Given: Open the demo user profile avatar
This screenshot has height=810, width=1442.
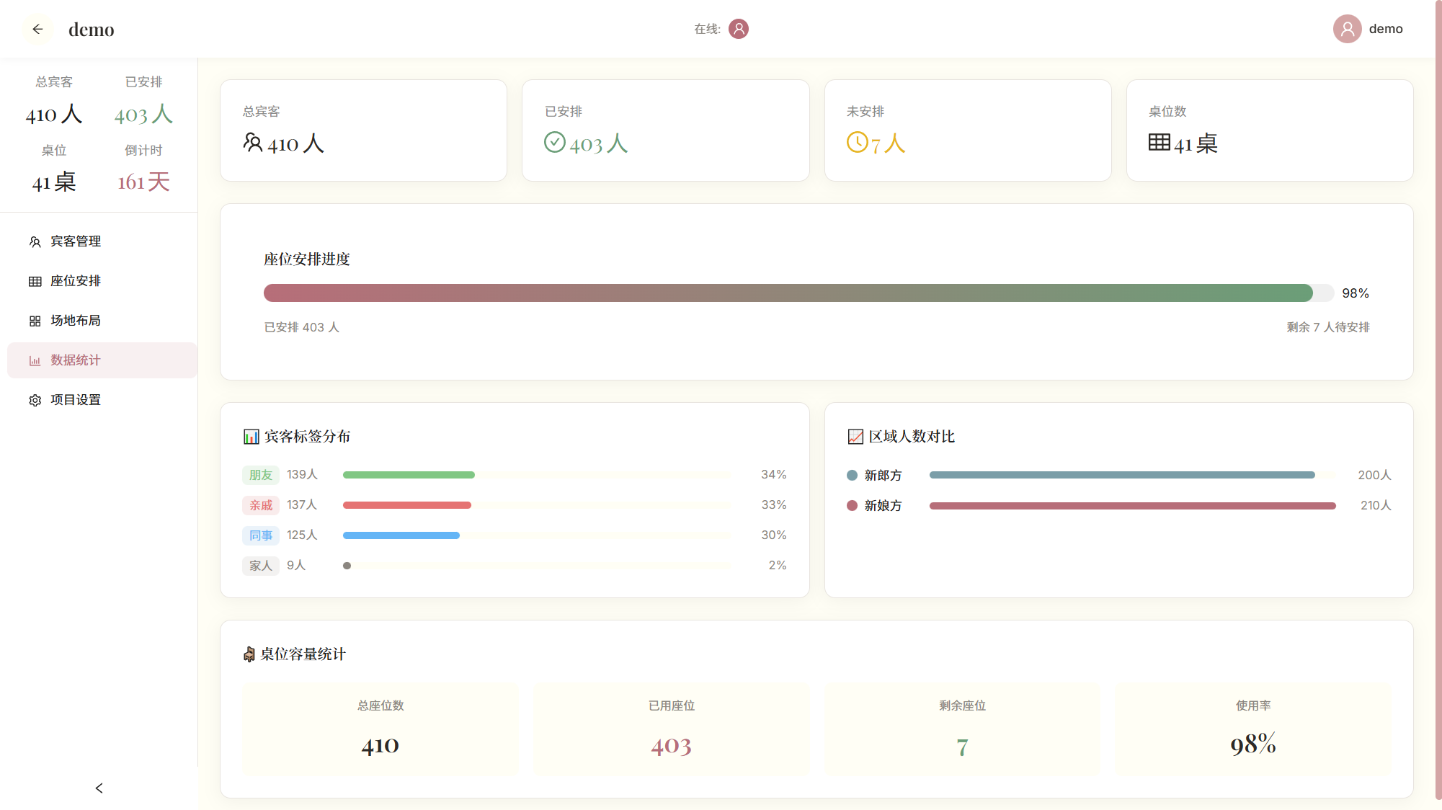Looking at the screenshot, I should tap(1347, 29).
